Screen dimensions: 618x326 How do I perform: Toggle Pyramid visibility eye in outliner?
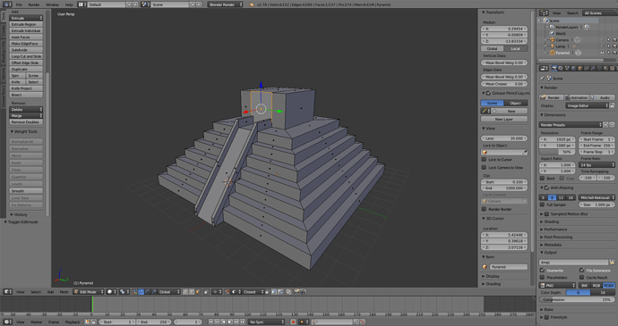click(602, 53)
